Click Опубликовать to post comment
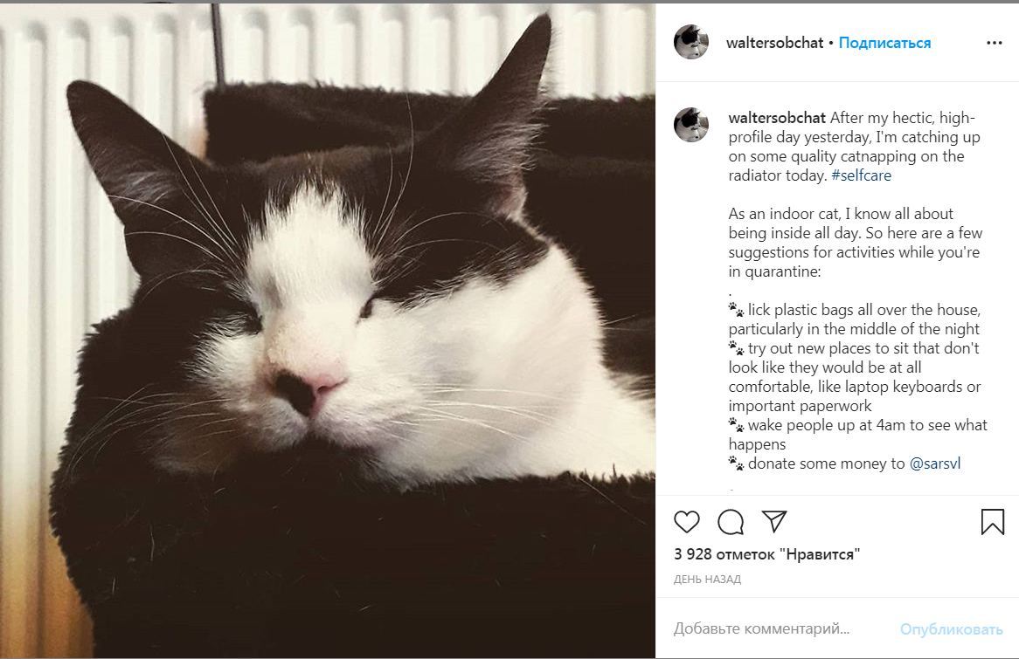The height and width of the screenshot is (659, 1019). point(952,629)
